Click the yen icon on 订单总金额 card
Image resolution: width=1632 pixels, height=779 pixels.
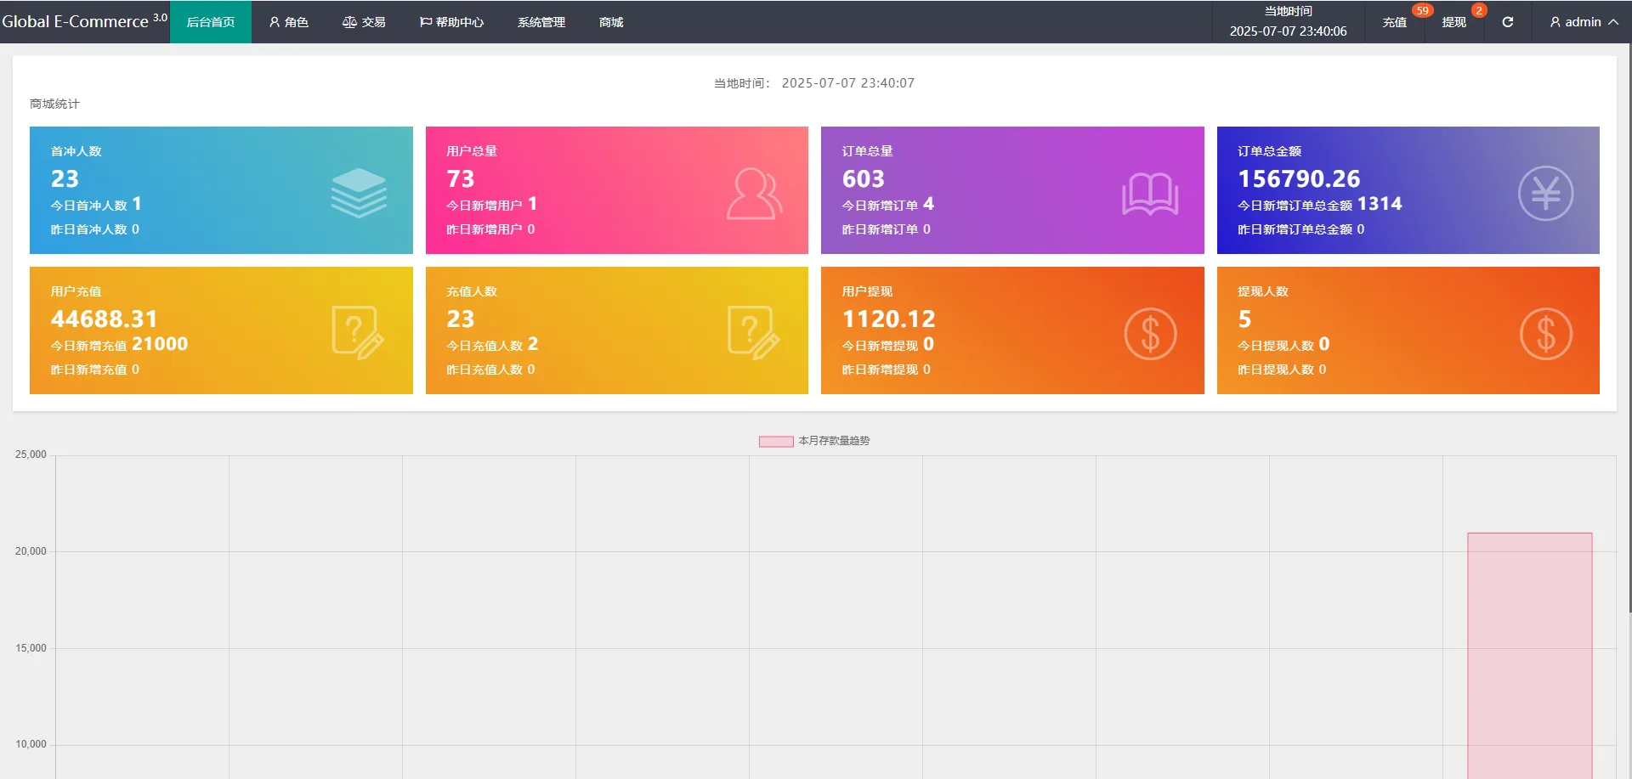[x=1544, y=194]
